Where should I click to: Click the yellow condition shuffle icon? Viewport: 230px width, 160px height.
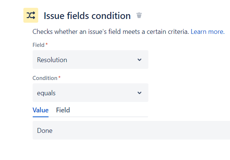(x=31, y=15)
